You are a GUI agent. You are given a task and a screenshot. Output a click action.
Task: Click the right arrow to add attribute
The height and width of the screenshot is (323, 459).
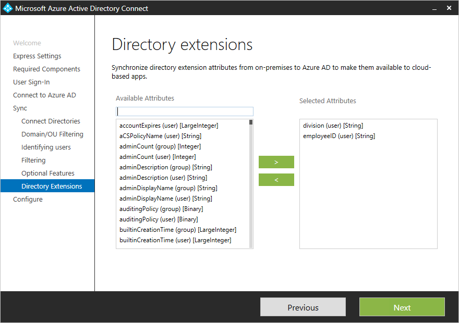[x=276, y=162]
